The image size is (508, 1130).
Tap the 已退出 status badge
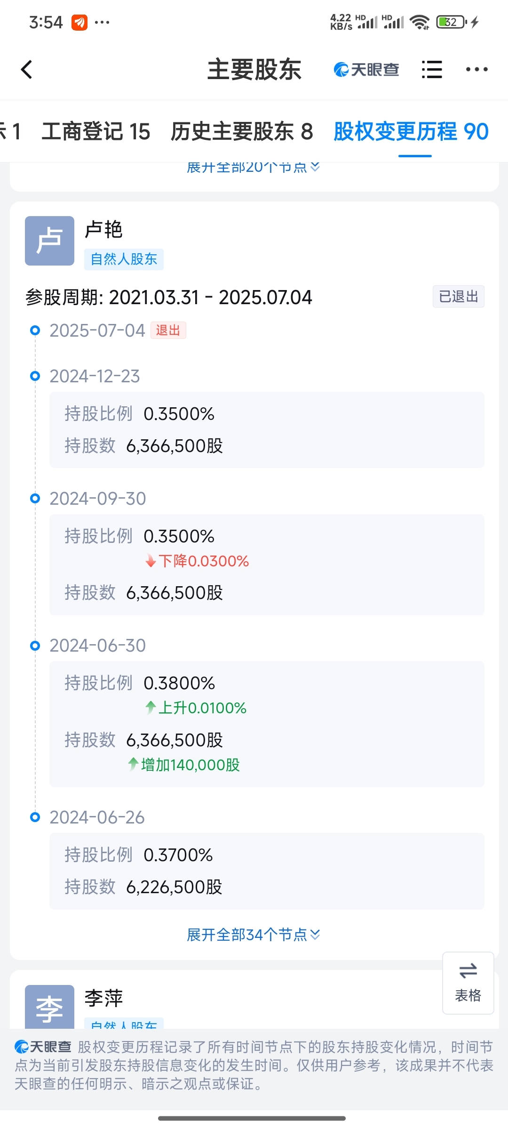point(459,297)
